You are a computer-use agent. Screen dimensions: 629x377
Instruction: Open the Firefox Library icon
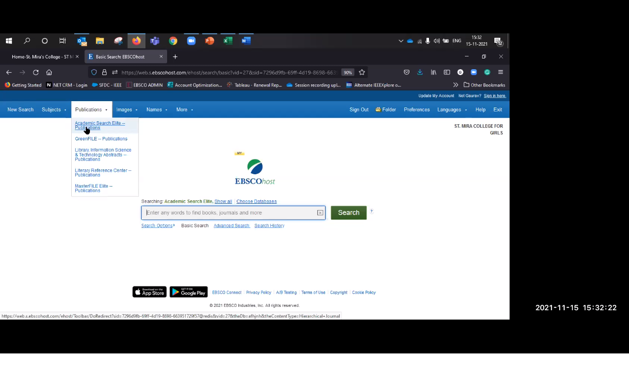pos(433,72)
